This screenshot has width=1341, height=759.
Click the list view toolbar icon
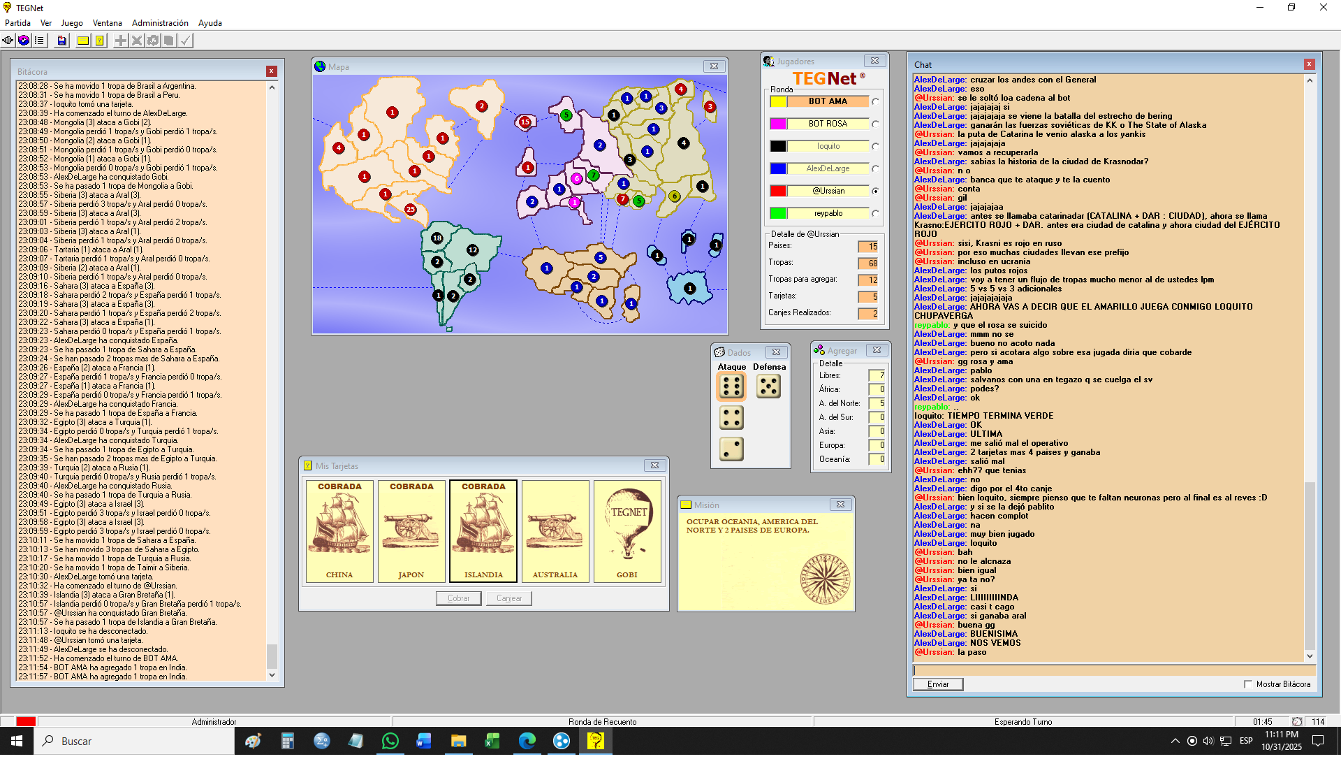(x=39, y=41)
